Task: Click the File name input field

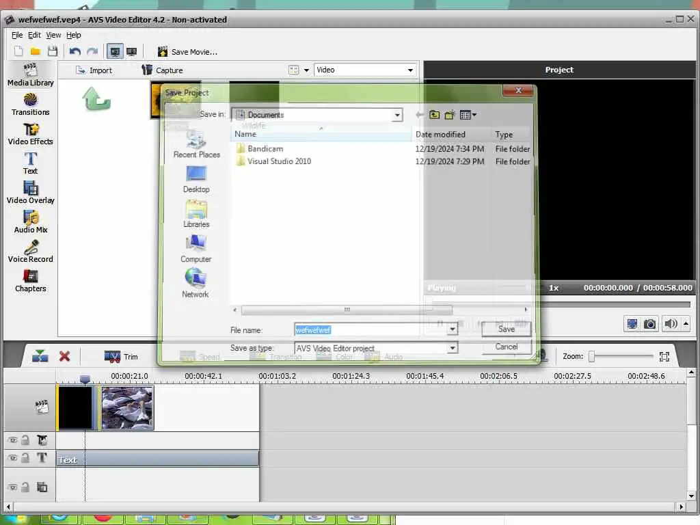Action: (x=371, y=330)
